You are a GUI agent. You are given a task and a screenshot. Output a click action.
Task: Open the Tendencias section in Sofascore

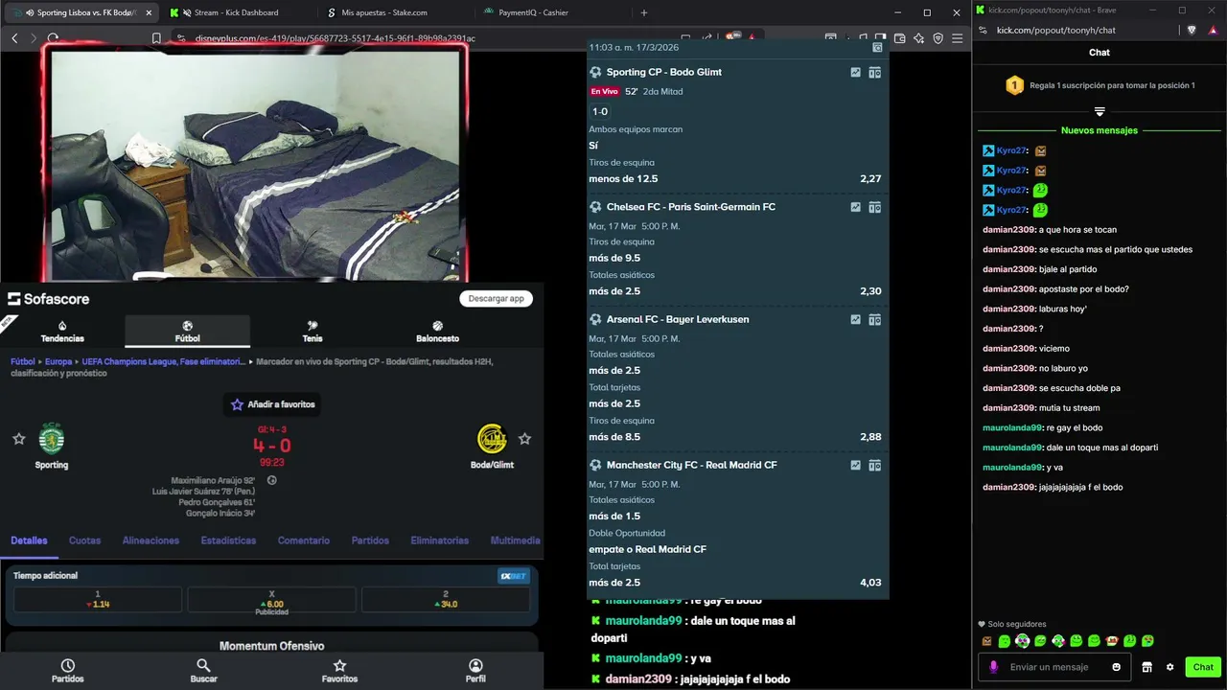62,332
